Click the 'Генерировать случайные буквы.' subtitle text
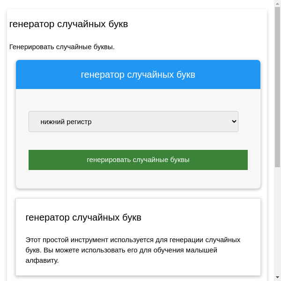Image resolution: width=281 pixels, height=281 pixels. (62, 46)
